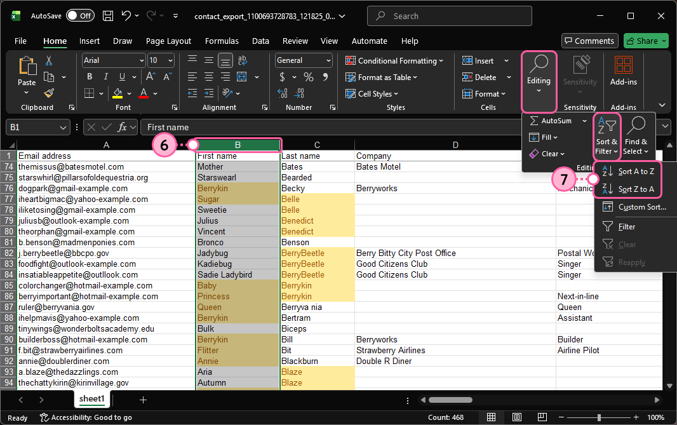Select the Format Painter brush icon
The image size is (677, 425).
click(49, 93)
